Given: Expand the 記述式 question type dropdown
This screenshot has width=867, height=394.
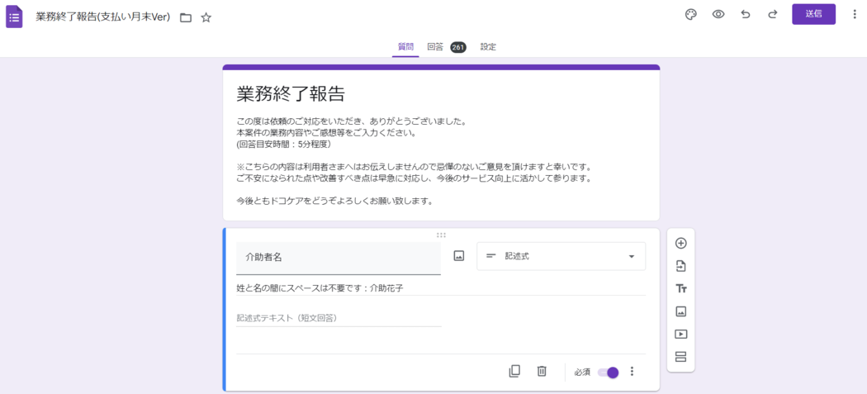Looking at the screenshot, I should point(561,256).
